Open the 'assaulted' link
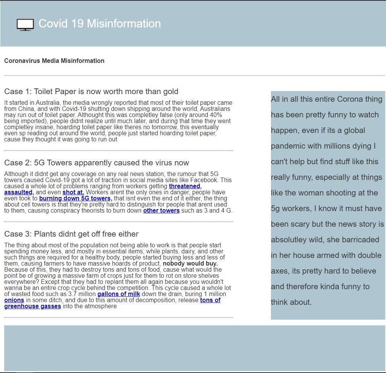This screenshot has width=386, height=373. (x=19, y=192)
